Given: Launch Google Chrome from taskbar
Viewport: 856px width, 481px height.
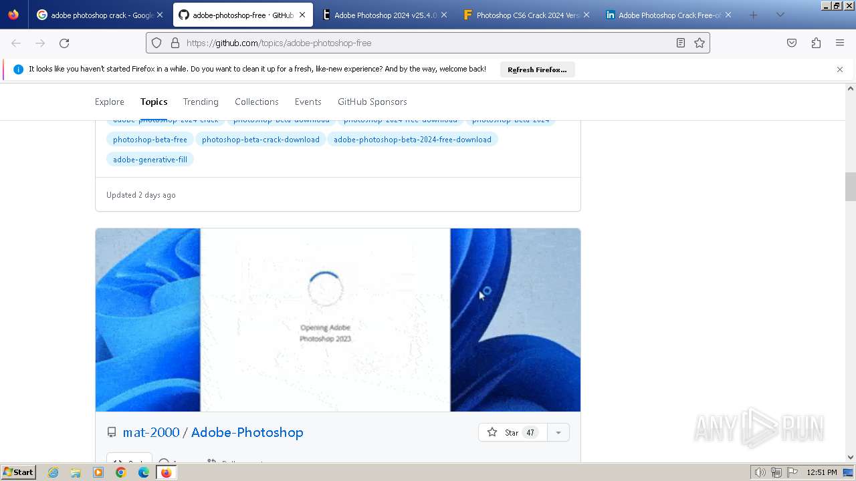Looking at the screenshot, I should (x=121, y=472).
